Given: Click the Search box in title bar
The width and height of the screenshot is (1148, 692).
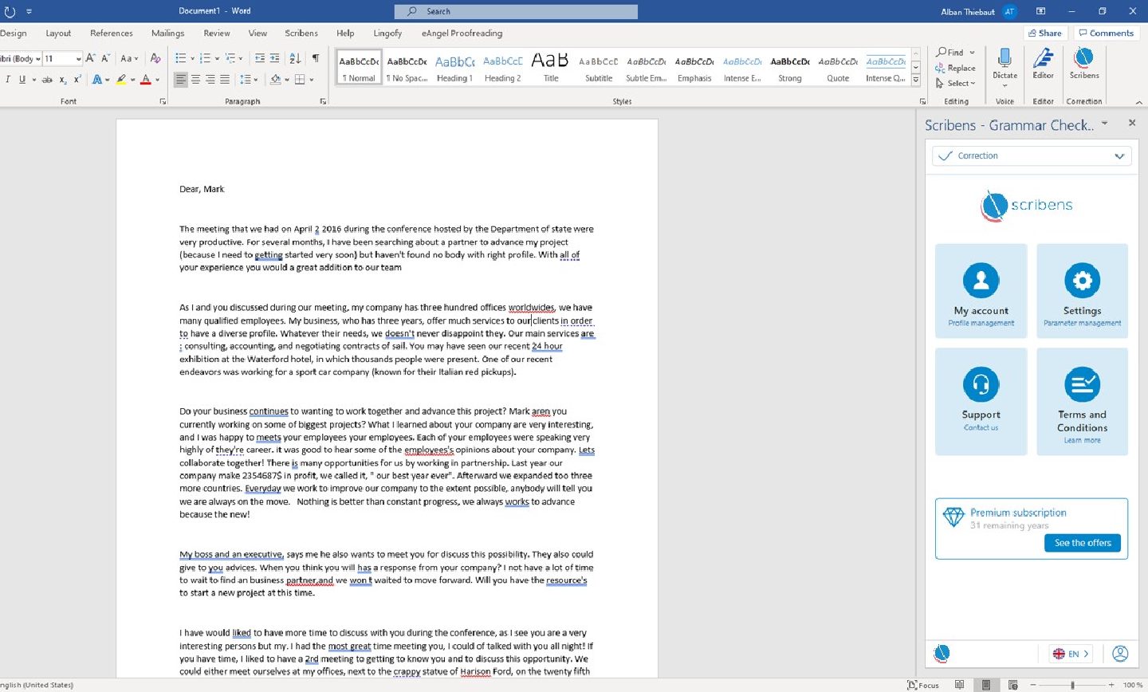Looking at the screenshot, I should click(516, 11).
